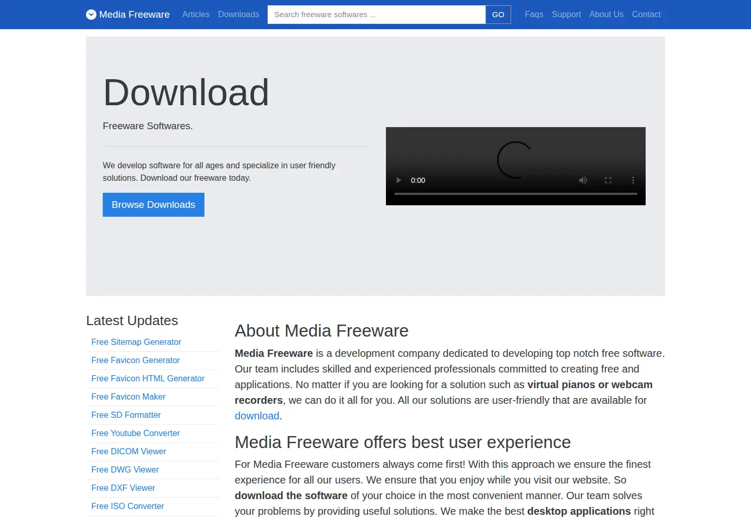
Task: Mute the video using the speaker icon
Action: click(583, 180)
